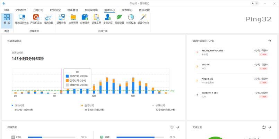This screenshot has width=279, height=139.
Task: Select Ping32_wjj in the ranking list
Action: (207, 79)
